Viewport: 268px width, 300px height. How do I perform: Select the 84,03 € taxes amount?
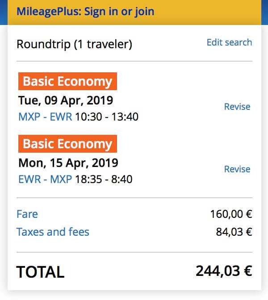point(234,232)
